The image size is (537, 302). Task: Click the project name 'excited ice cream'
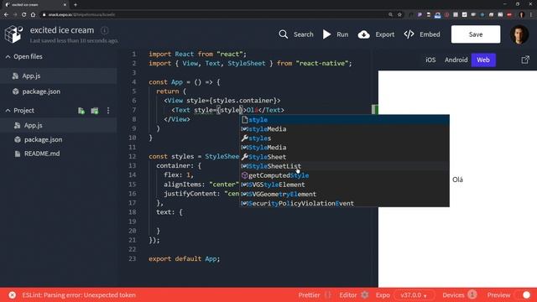pyautogui.click(x=62, y=30)
